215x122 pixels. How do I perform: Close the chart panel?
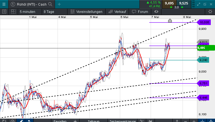click(x=211, y=4)
